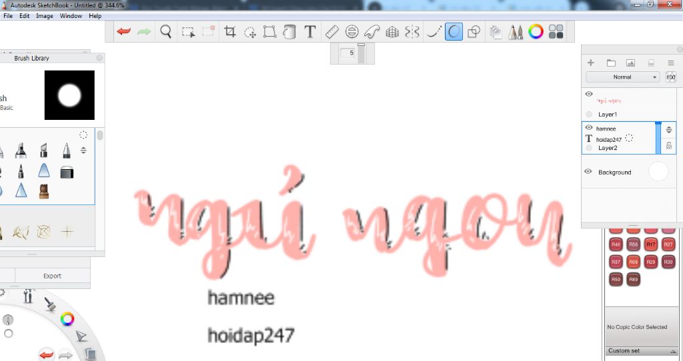
Task: Hide the Background layer eye
Action: [x=588, y=172]
